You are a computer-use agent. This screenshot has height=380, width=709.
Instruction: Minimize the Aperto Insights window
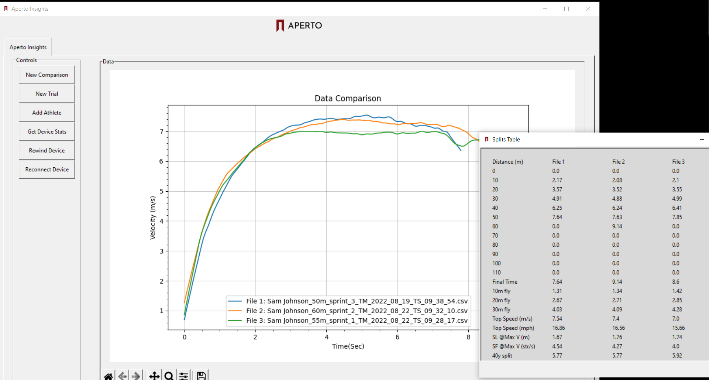pos(545,8)
